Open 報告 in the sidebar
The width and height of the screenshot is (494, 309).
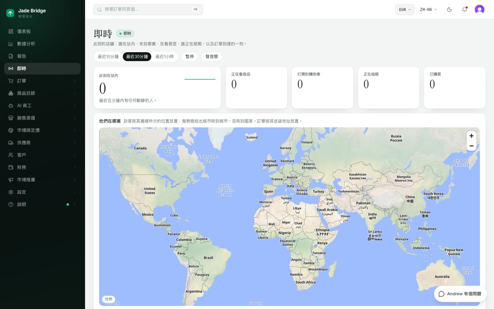[x=42, y=56]
